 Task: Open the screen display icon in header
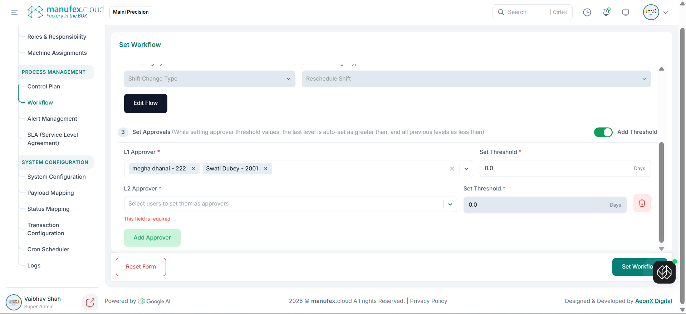tap(626, 12)
